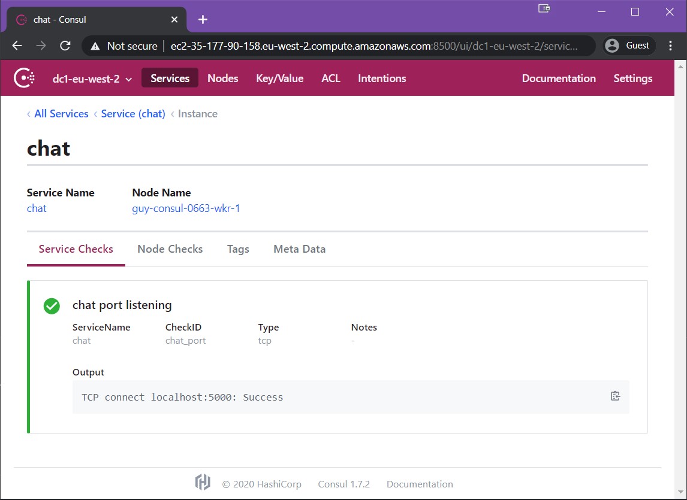Switch to the Meta Data tab

[x=299, y=249]
